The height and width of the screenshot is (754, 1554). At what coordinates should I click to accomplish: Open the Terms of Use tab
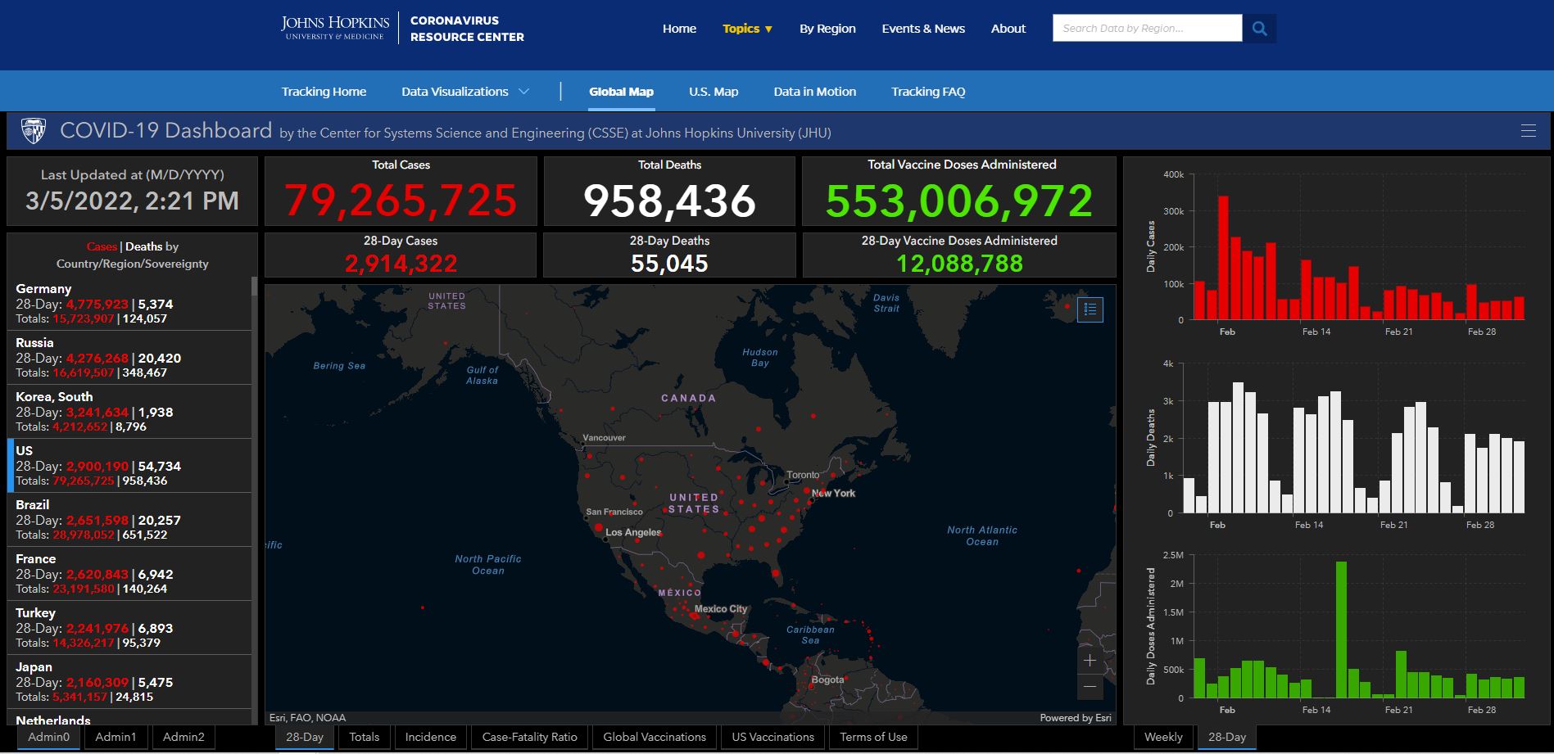pyautogui.click(x=873, y=737)
